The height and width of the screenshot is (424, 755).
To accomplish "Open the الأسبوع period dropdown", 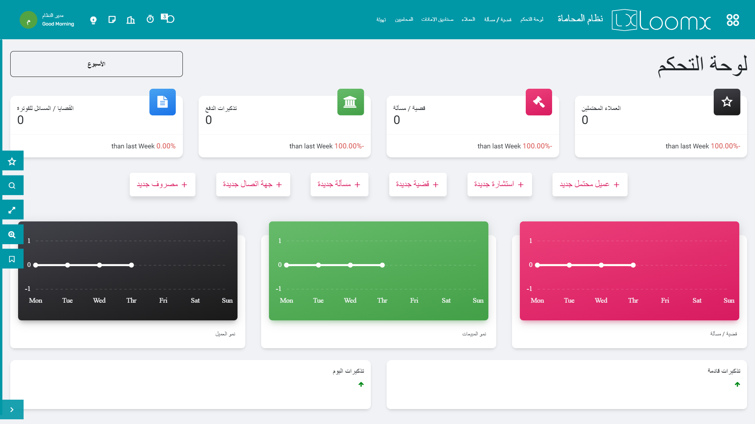I will coord(96,64).
